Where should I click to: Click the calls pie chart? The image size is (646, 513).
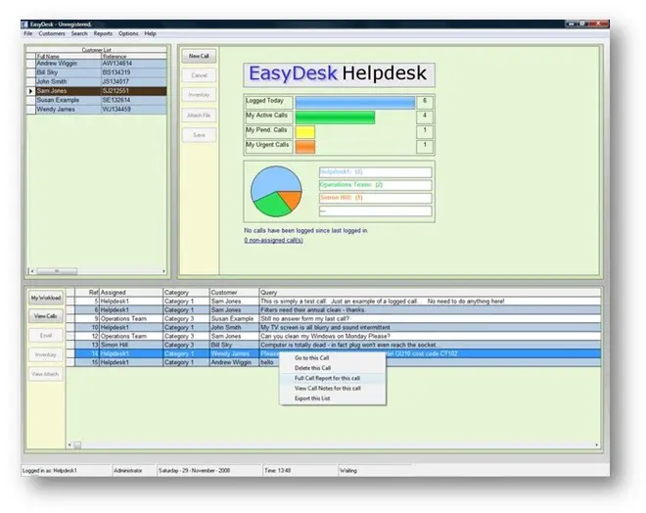pyautogui.click(x=276, y=191)
